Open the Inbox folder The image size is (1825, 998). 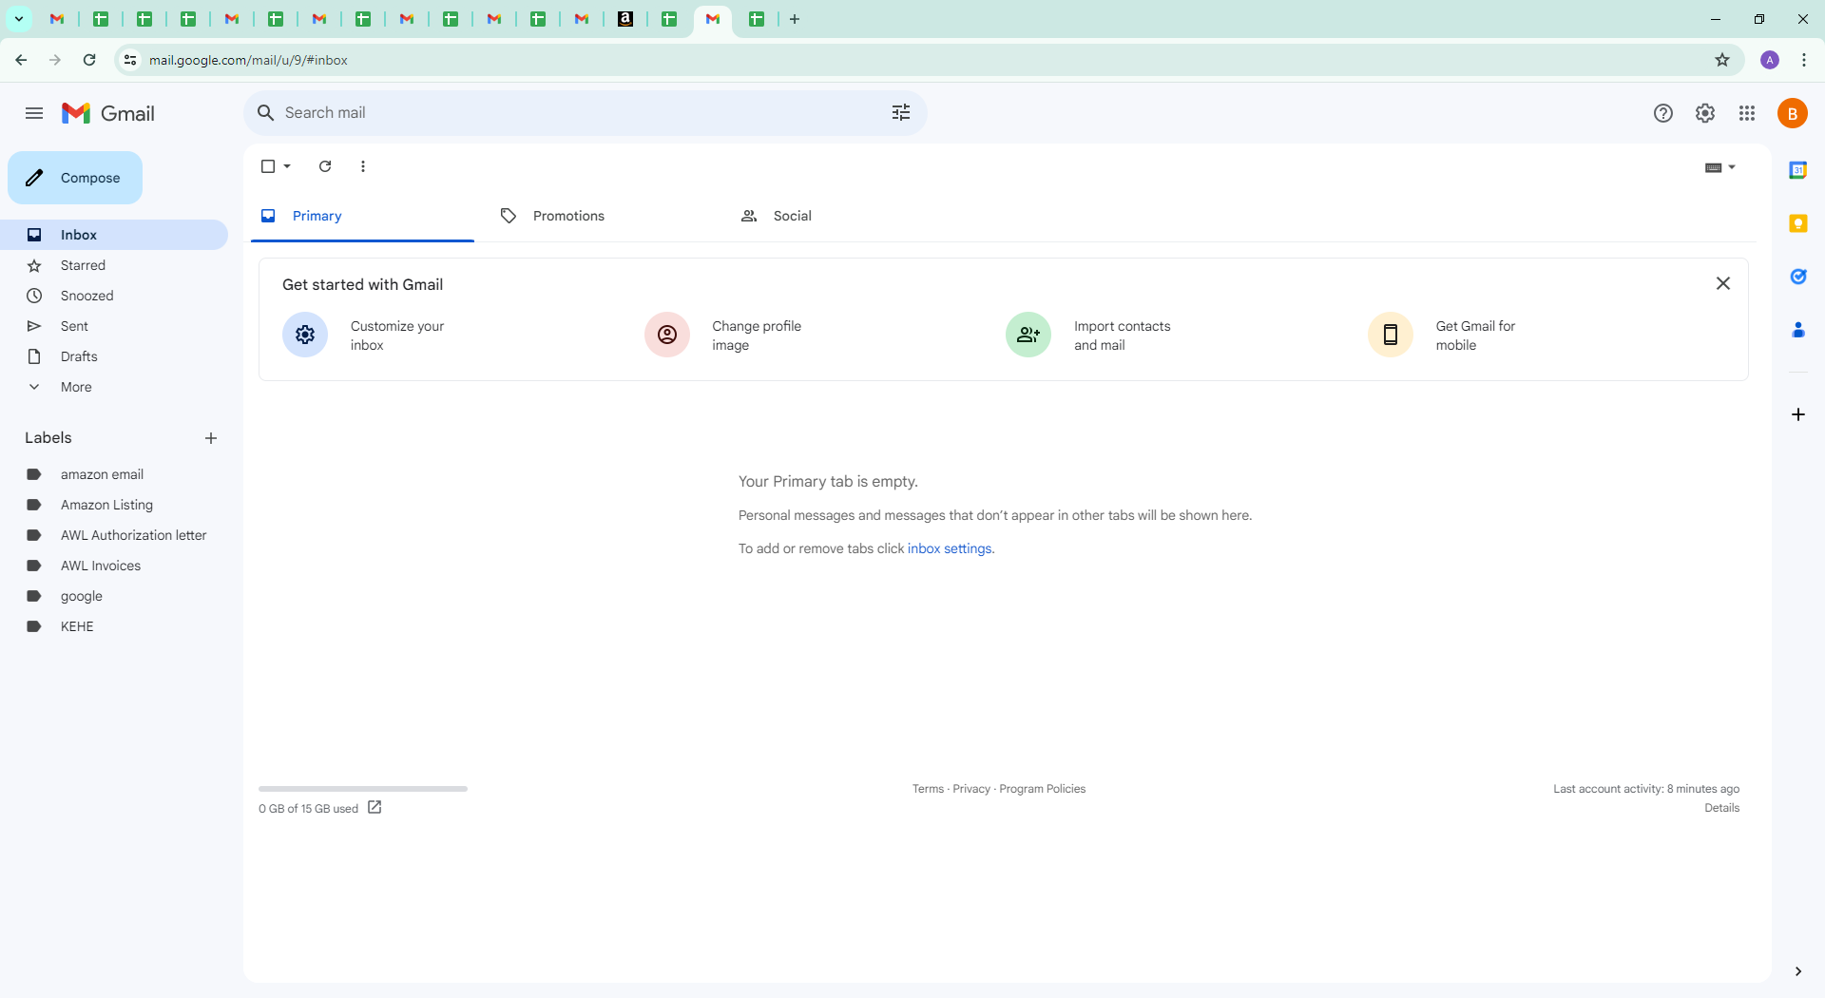114,235
